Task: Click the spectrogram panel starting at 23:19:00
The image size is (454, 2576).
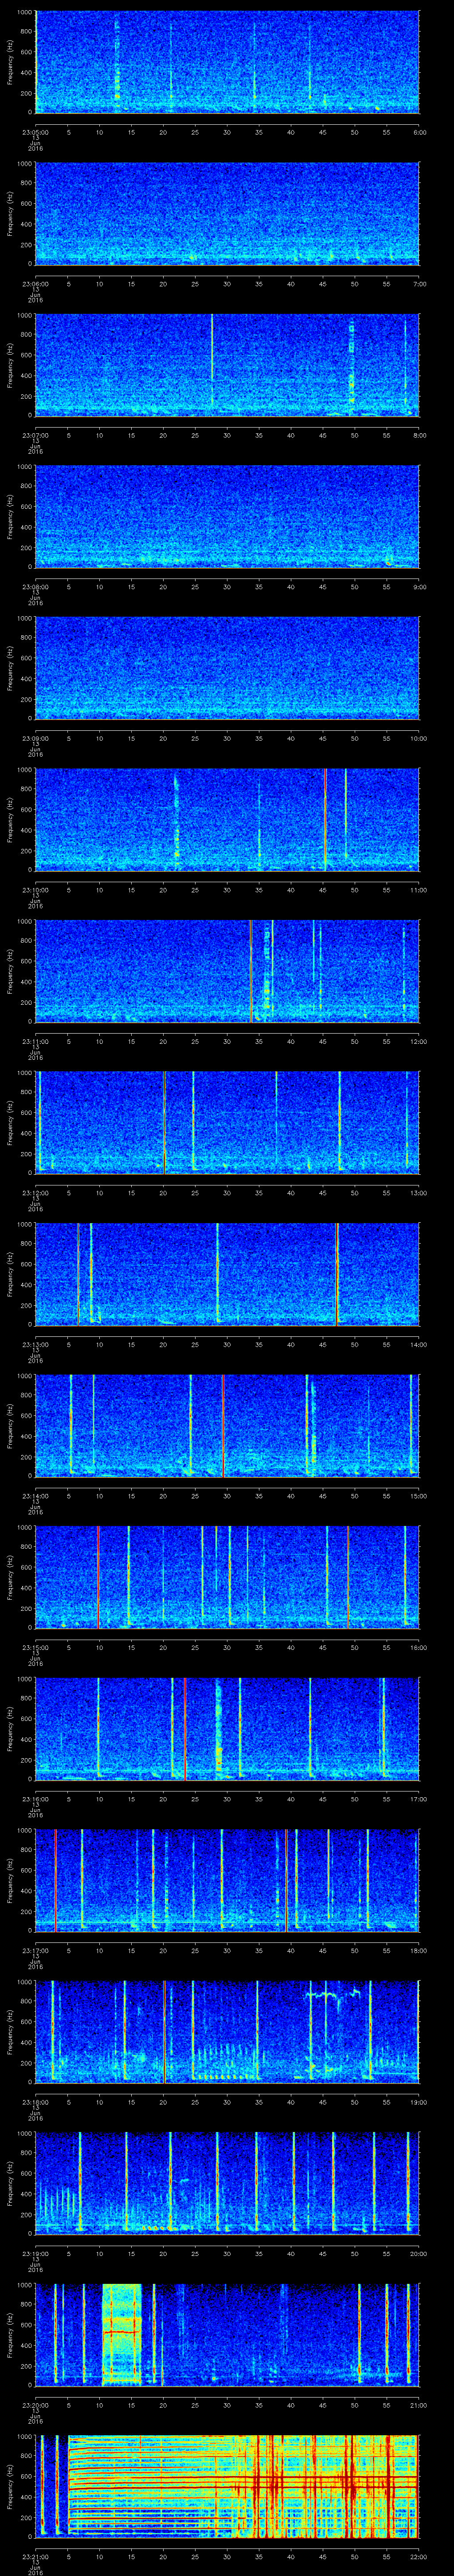Action: 227,2183
